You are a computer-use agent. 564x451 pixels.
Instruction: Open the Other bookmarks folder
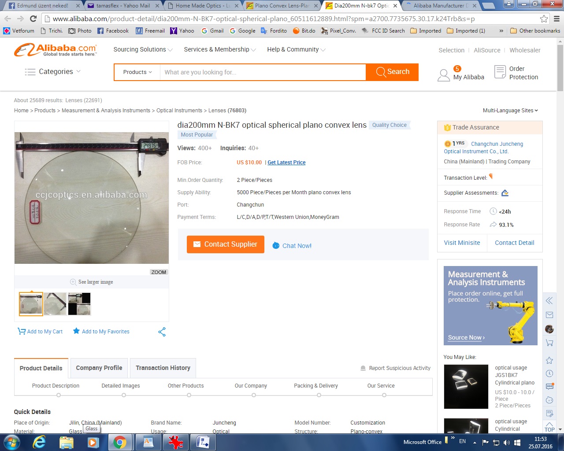[x=535, y=31]
